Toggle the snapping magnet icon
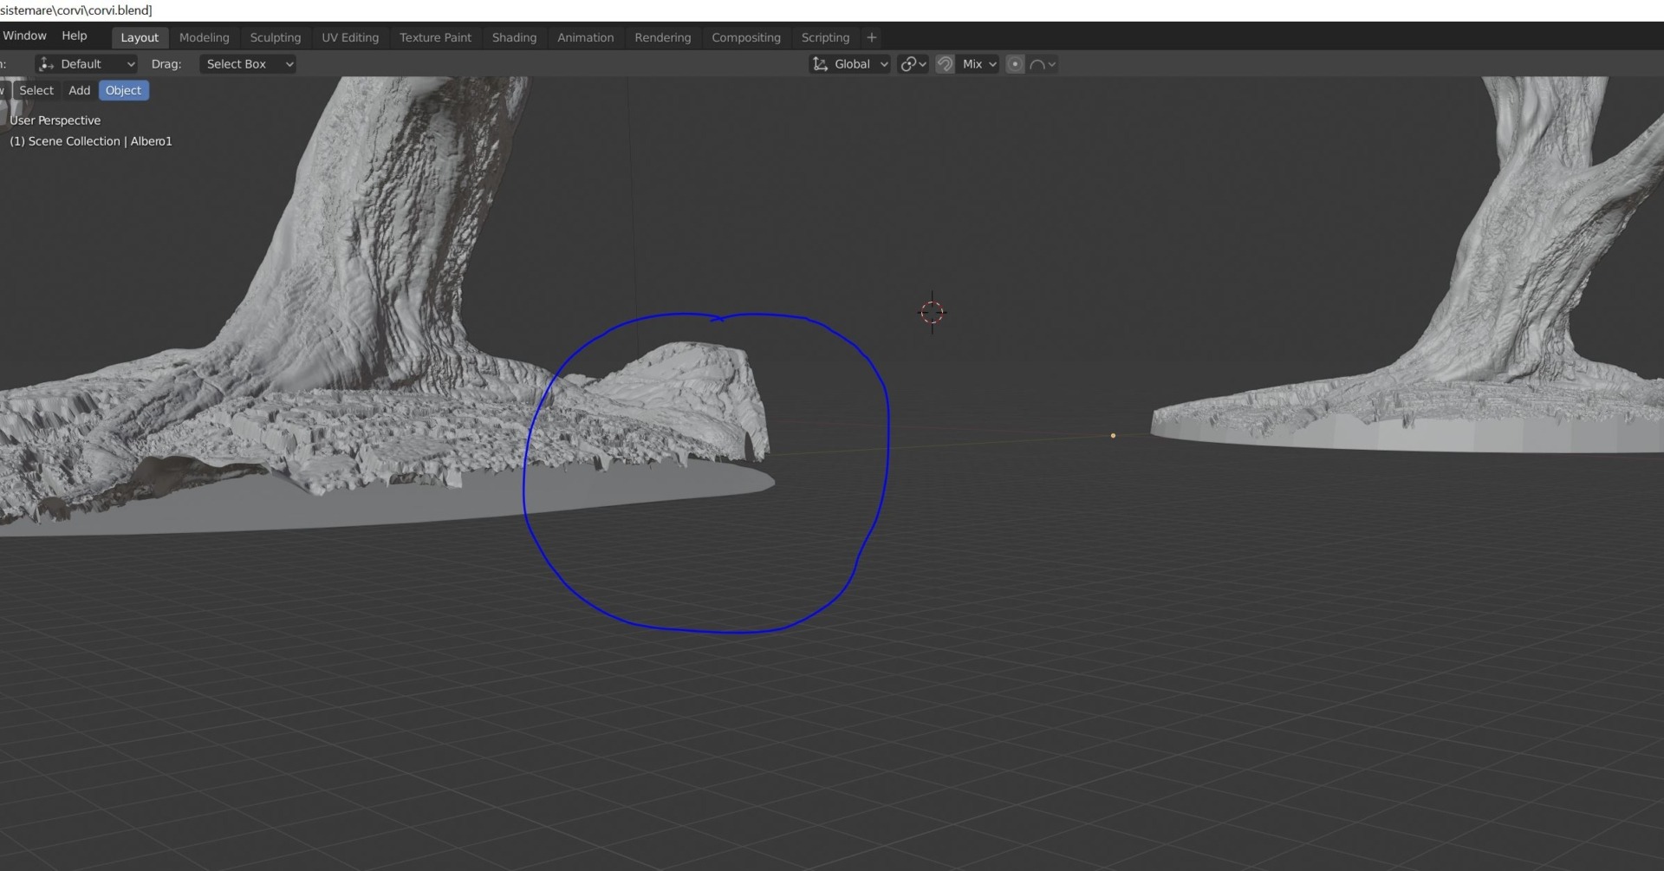 [945, 64]
